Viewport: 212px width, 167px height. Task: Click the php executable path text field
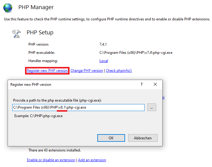pyautogui.click(x=78, y=107)
